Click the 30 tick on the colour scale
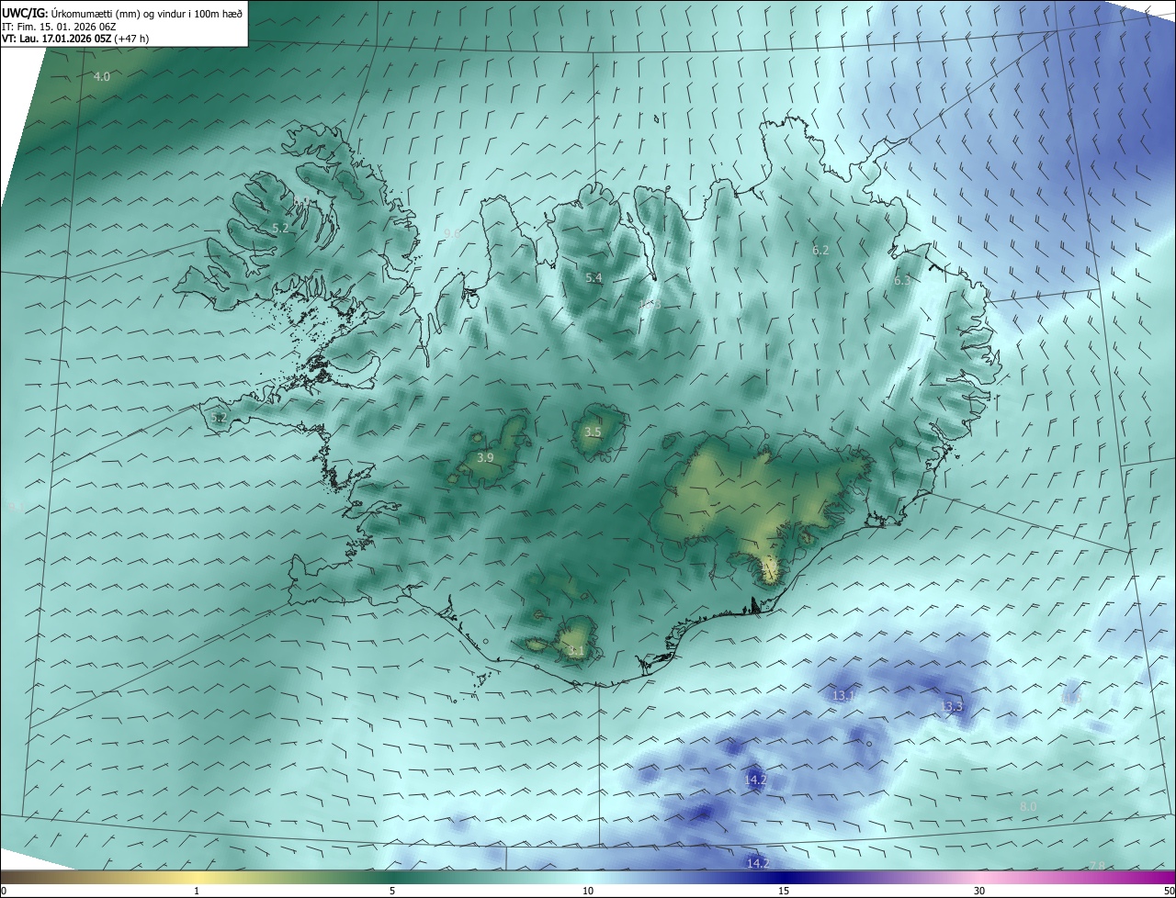1176x898 pixels. (x=979, y=891)
